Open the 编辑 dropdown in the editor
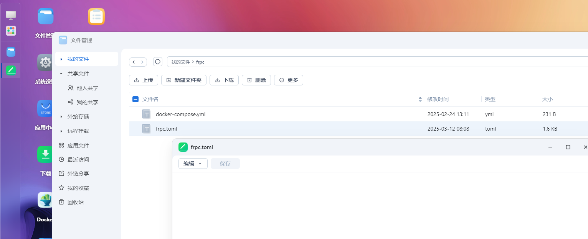This screenshot has height=239, width=588. coord(193,164)
